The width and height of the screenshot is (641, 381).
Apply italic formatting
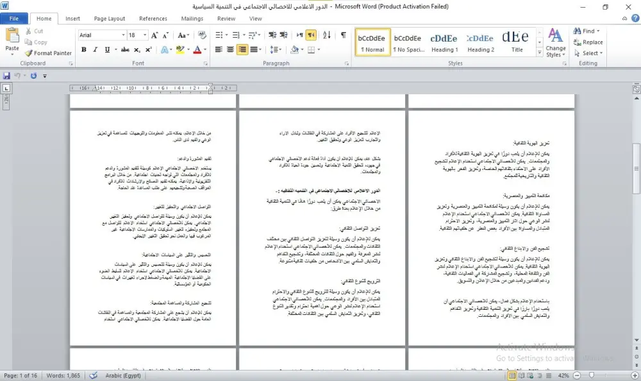click(94, 49)
